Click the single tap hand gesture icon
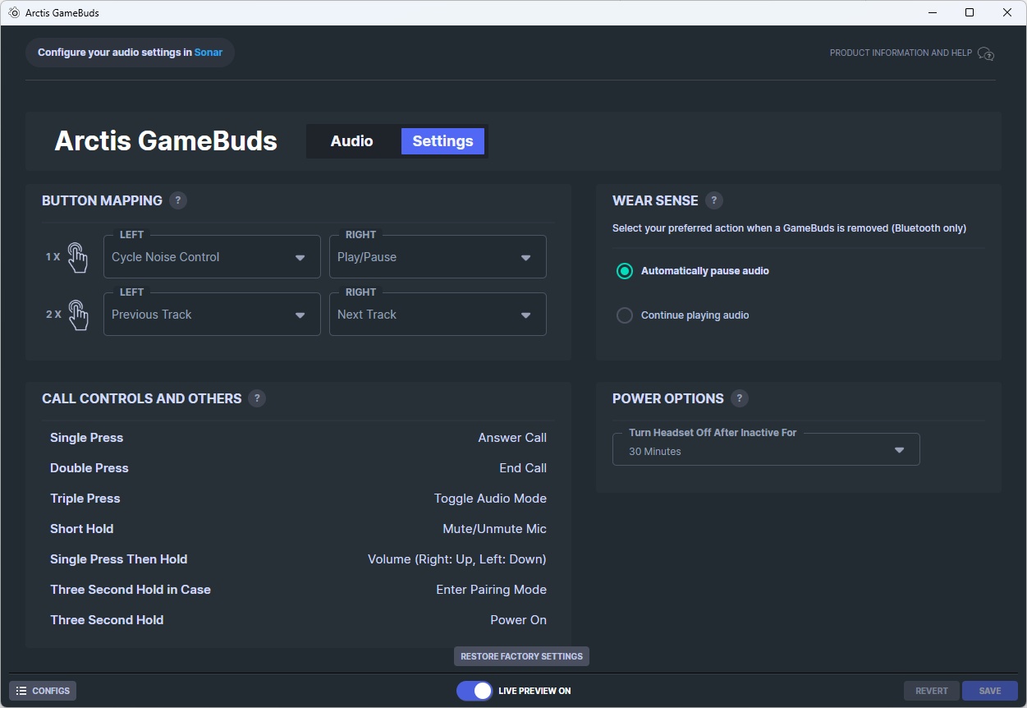1027x708 pixels. [77, 257]
